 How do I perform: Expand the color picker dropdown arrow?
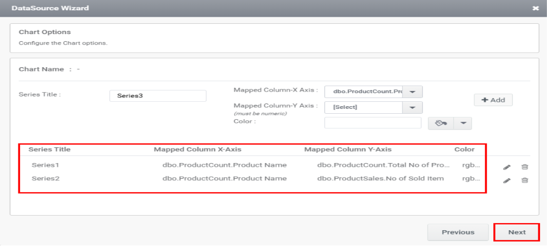coord(463,123)
